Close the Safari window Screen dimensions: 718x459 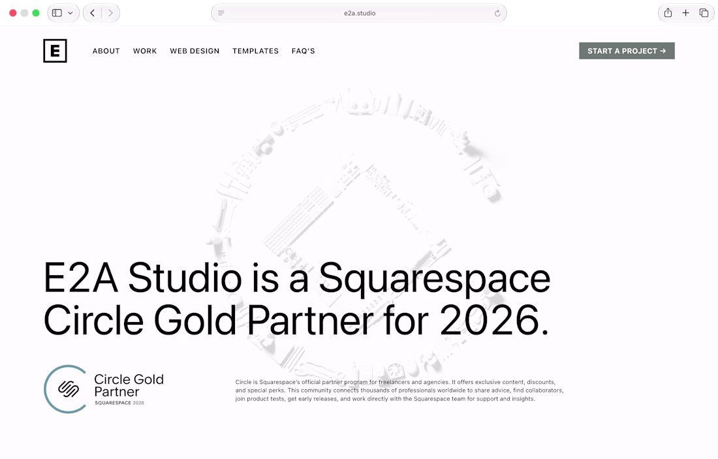(13, 13)
